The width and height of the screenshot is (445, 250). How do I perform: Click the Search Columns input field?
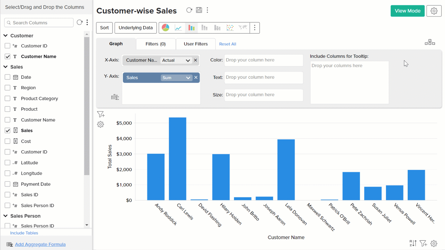tap(39, 23)
